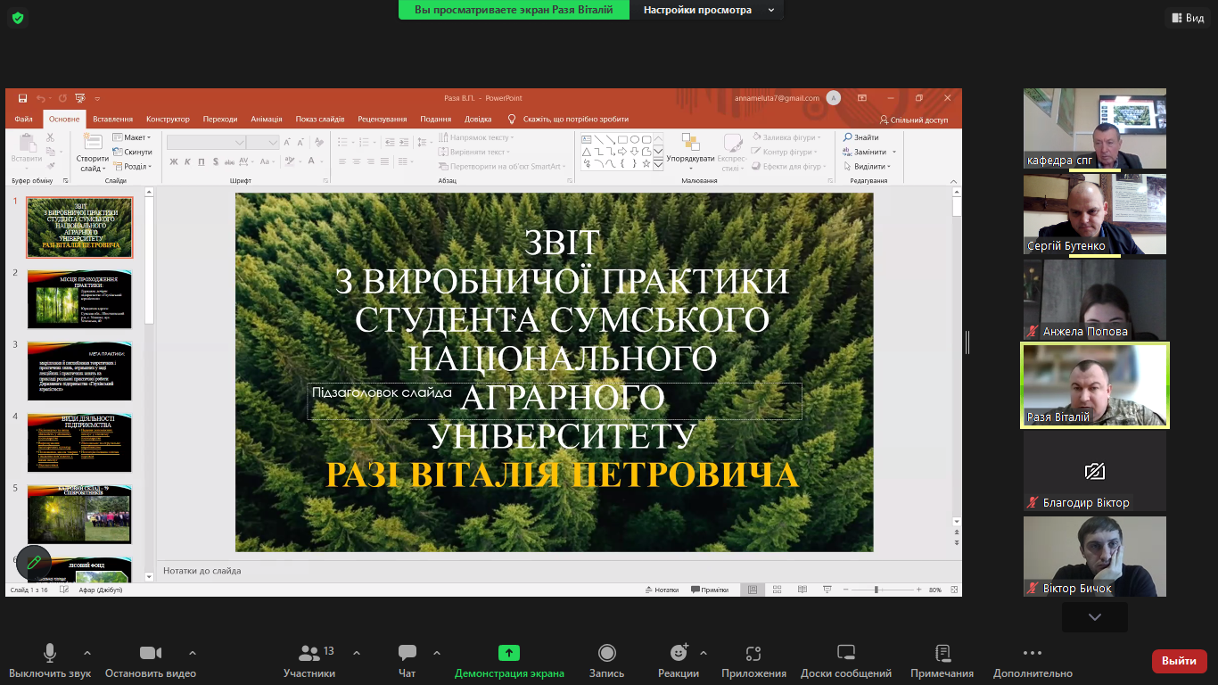Select Віктор Бичок's video tile
1218x685 pixels.
tap(1094, 556)
